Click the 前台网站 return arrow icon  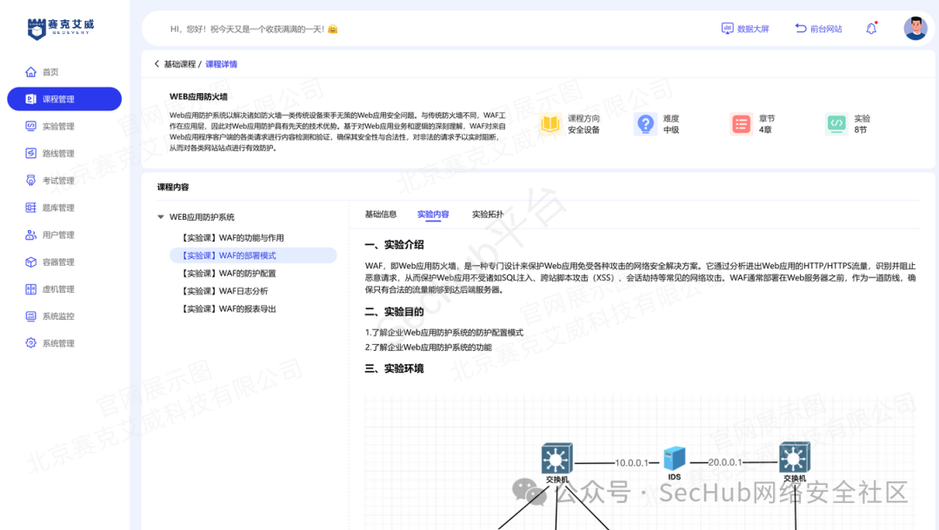click(x=801, y=28)
